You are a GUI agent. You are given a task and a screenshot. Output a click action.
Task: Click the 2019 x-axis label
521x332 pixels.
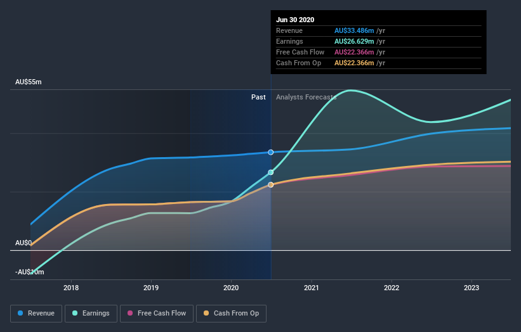(x=151, y=288)
